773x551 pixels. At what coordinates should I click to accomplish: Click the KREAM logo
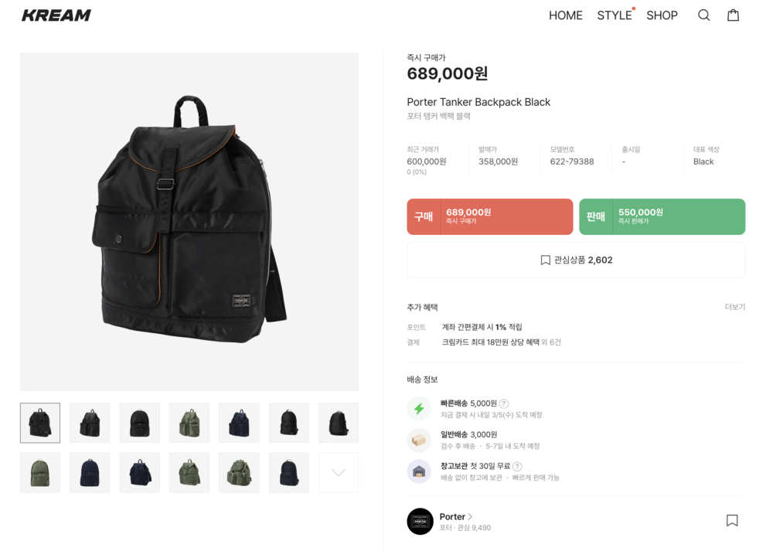pos(56,15)
